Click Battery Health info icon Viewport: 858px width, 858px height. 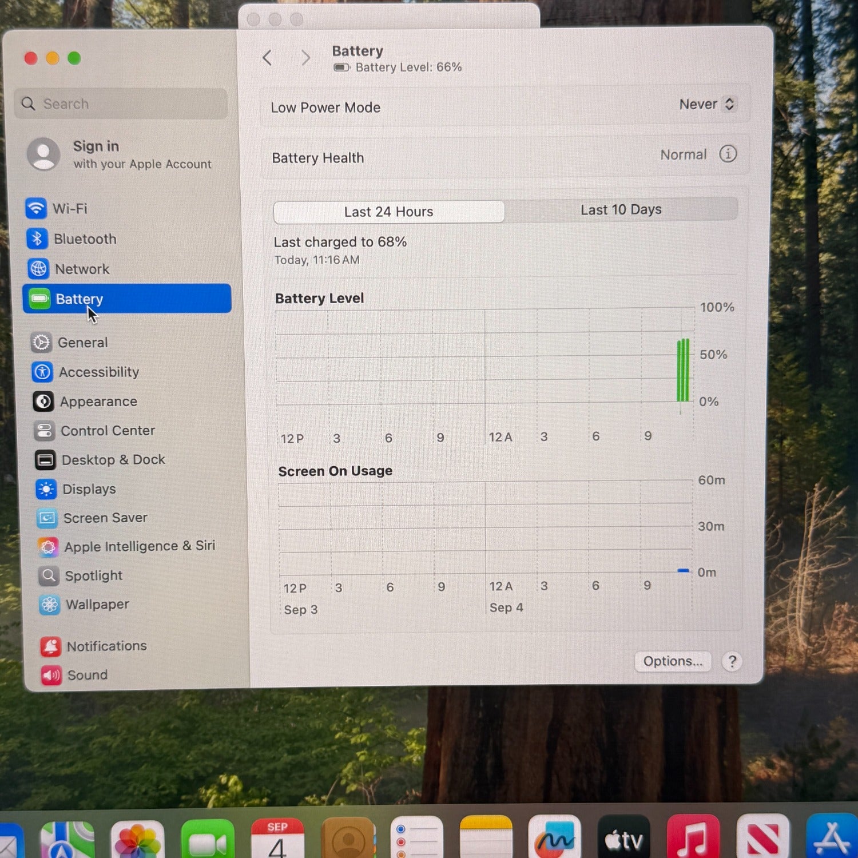[728, 154]
